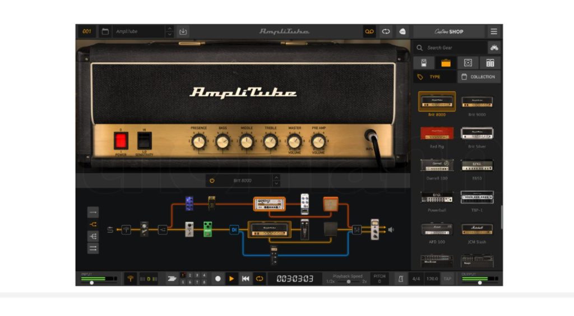Open the Custom Shop
This screenshot has height=316, width=574.
coord(449,31)
